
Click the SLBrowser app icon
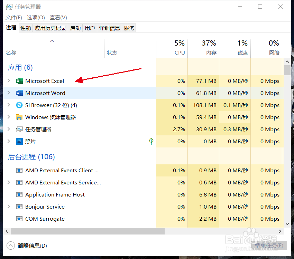point(19,105)
